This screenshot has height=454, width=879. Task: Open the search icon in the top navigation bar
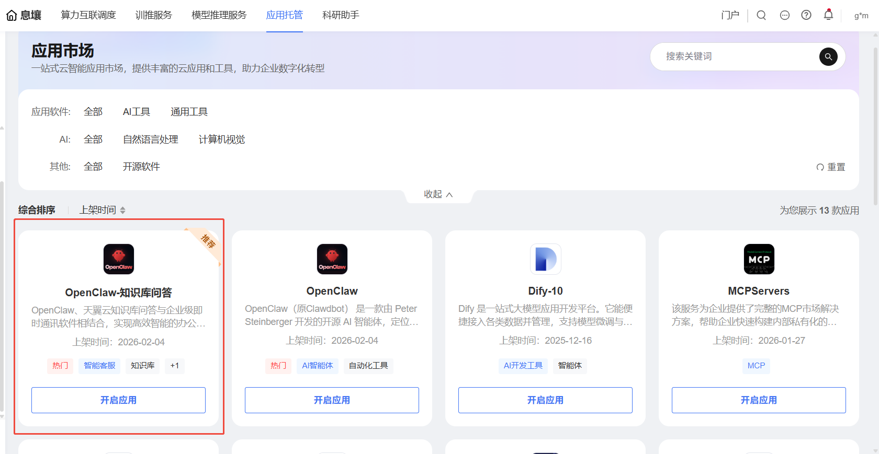coord(761,15)
